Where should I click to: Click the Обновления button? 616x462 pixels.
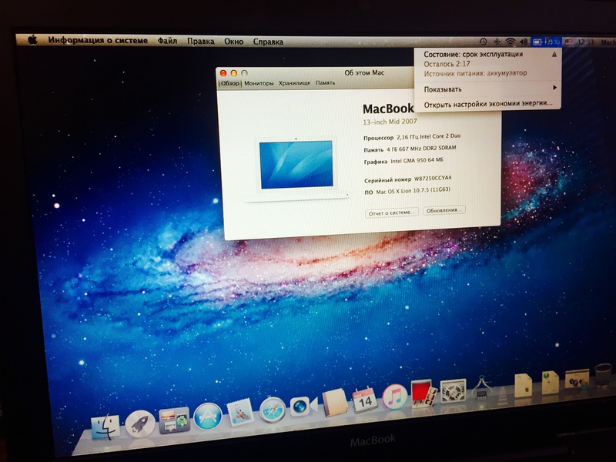pyautogui.click(x=444, y=210)
